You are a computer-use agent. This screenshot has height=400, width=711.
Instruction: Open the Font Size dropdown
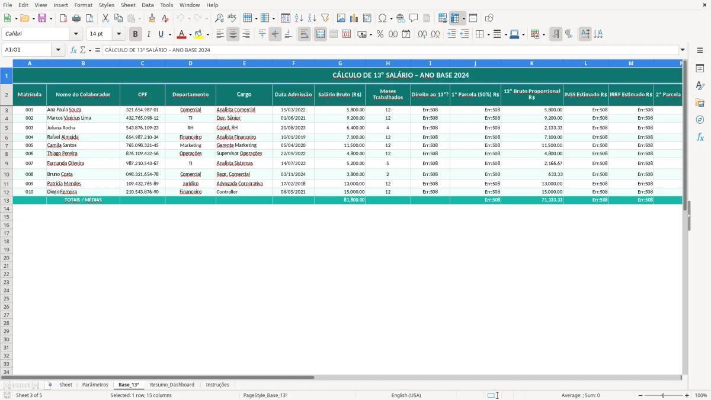pos(118,34)
